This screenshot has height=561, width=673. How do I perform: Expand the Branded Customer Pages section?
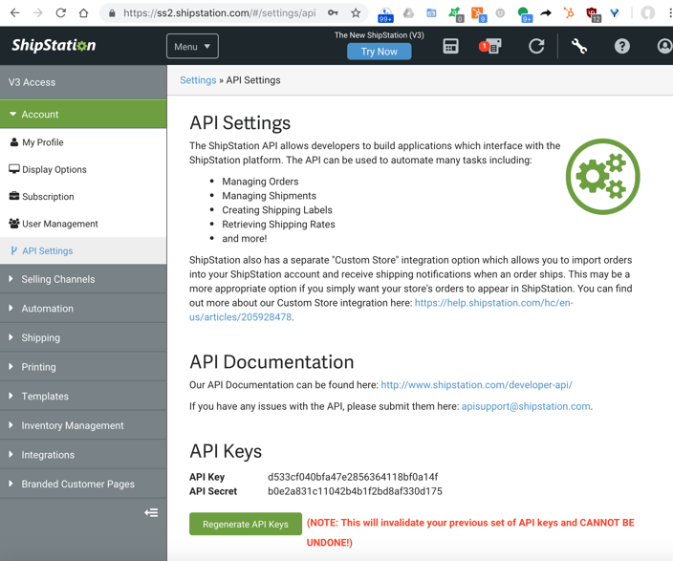83,484
